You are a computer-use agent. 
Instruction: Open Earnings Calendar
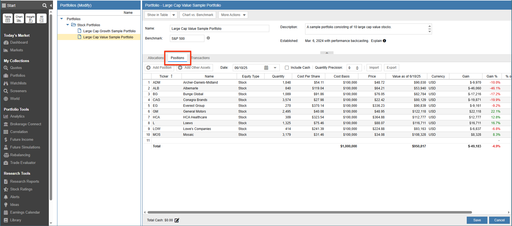pos(22,212)
